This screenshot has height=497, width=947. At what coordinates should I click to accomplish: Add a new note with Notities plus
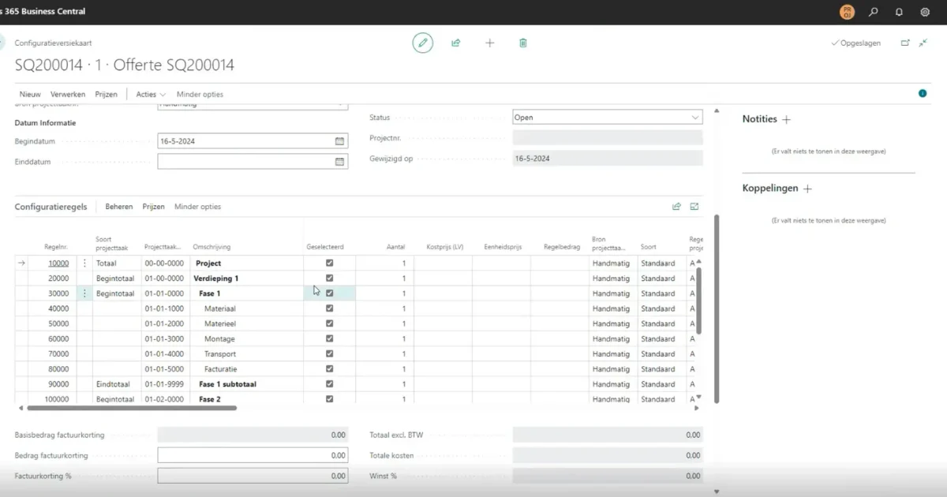tap(786, 119)
